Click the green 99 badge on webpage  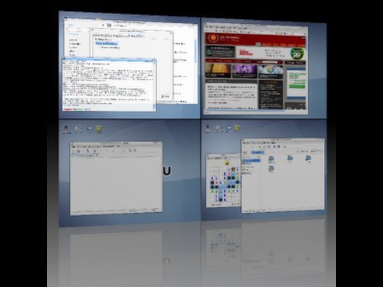[x=297, y=54]
